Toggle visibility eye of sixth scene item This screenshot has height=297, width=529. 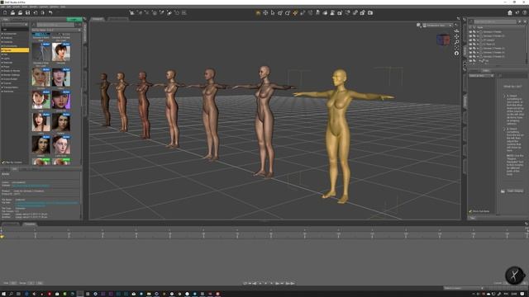470,52
